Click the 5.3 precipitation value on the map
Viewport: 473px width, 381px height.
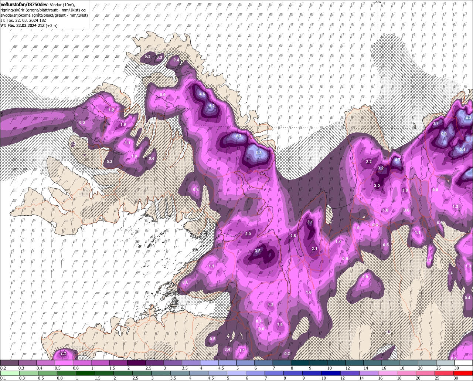259,153
